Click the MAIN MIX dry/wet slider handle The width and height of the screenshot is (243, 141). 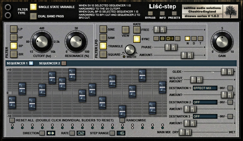click(x=185, y=132)
